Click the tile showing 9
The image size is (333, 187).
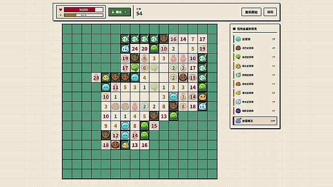click(106, 126)
